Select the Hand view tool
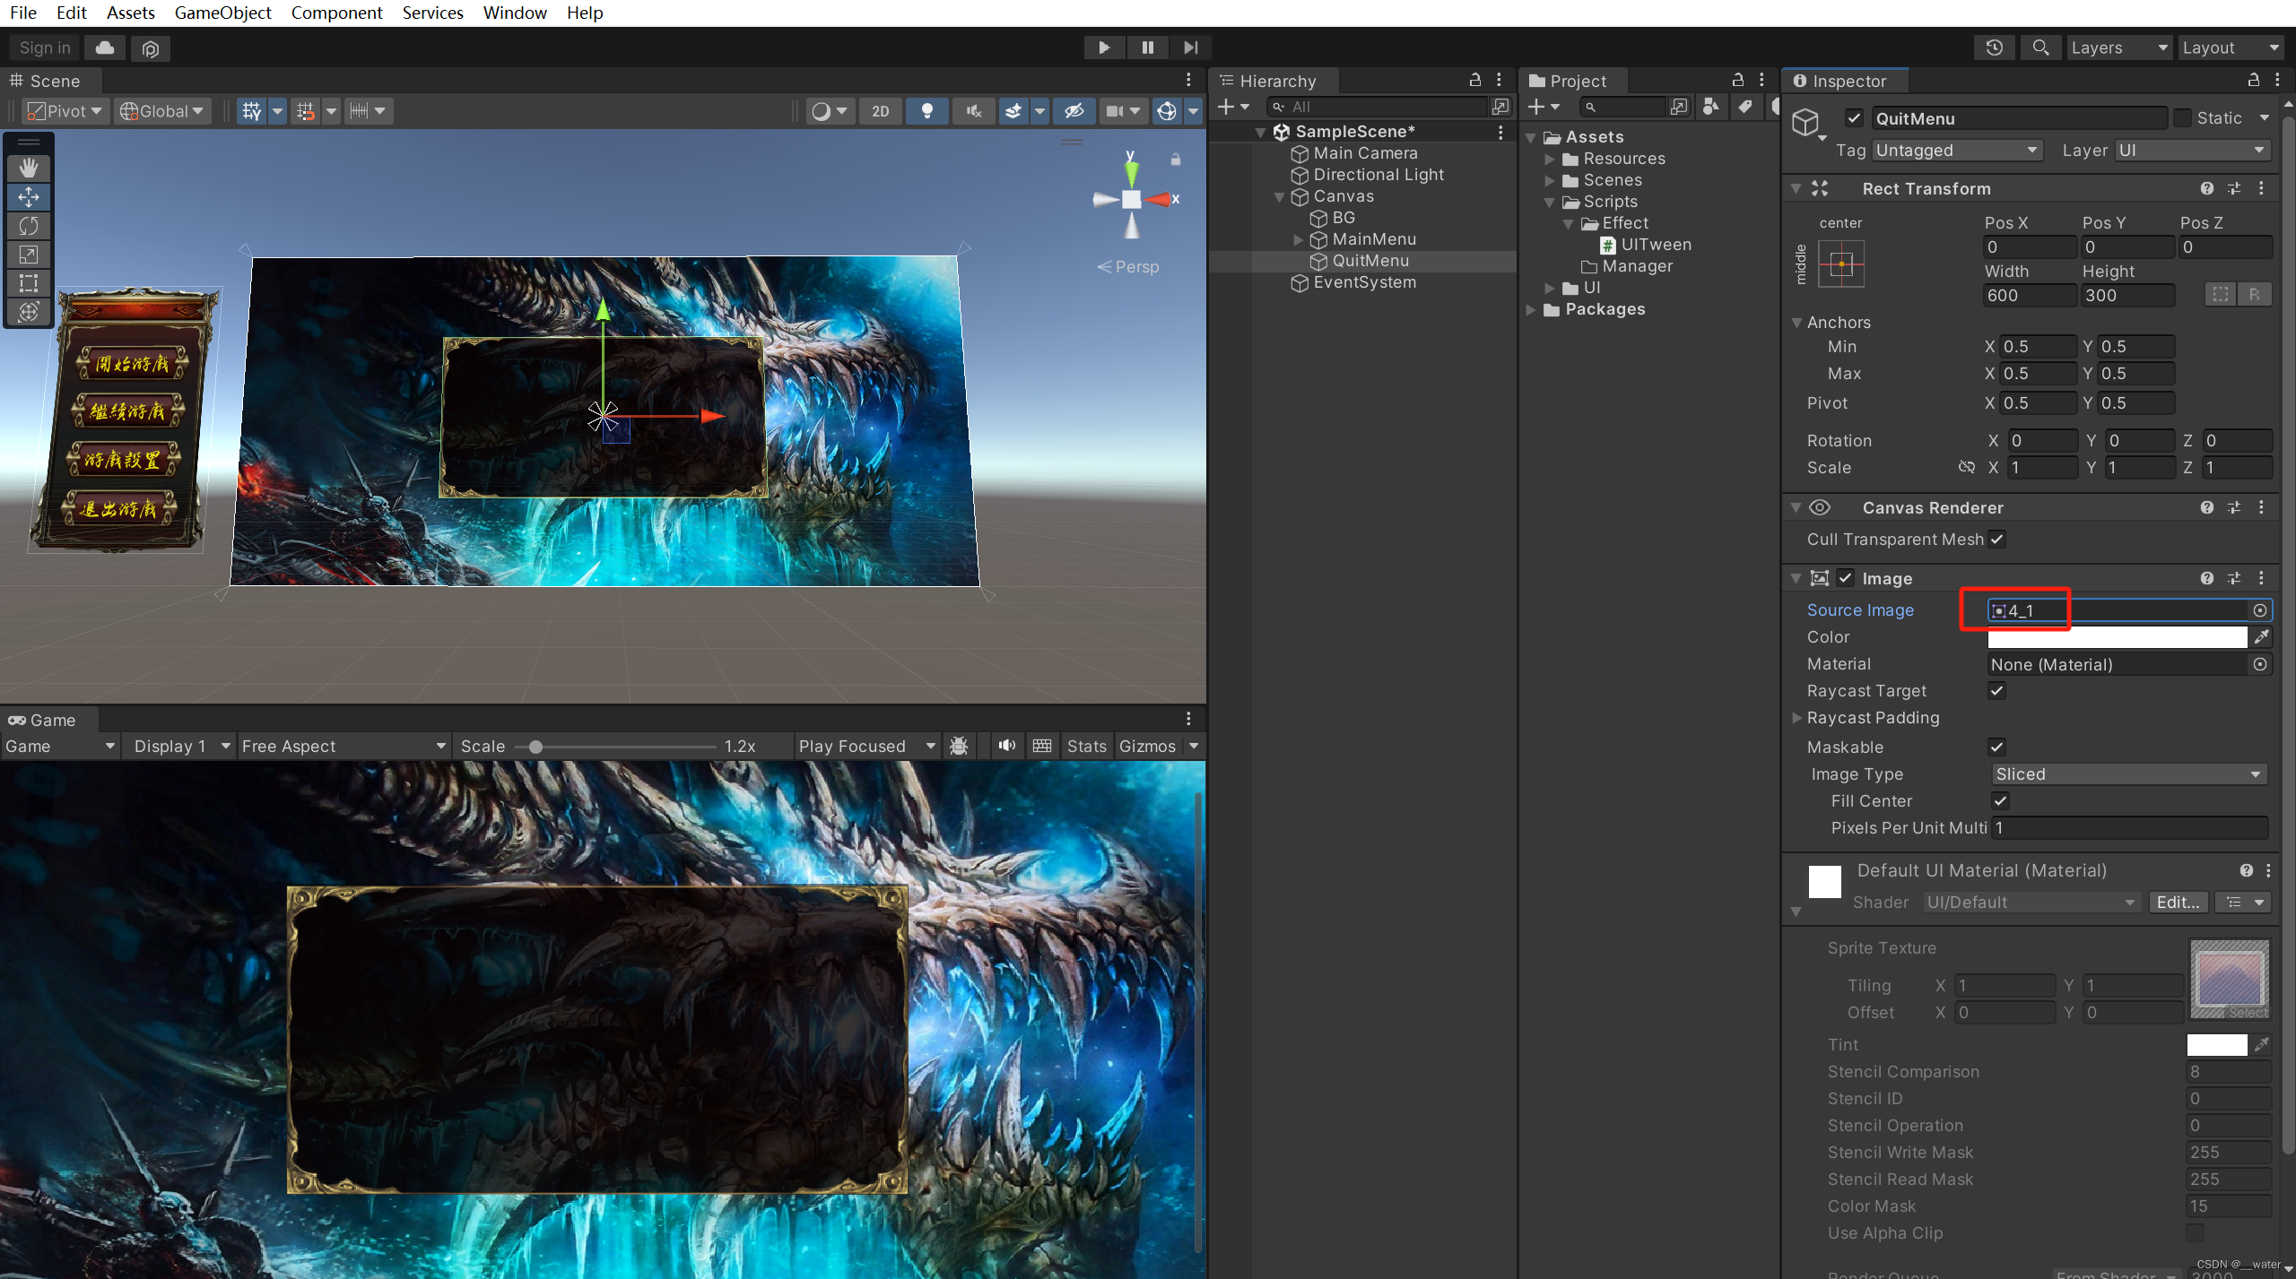Viewport: 2296px width, 1279px height. (x=29, y=168)
